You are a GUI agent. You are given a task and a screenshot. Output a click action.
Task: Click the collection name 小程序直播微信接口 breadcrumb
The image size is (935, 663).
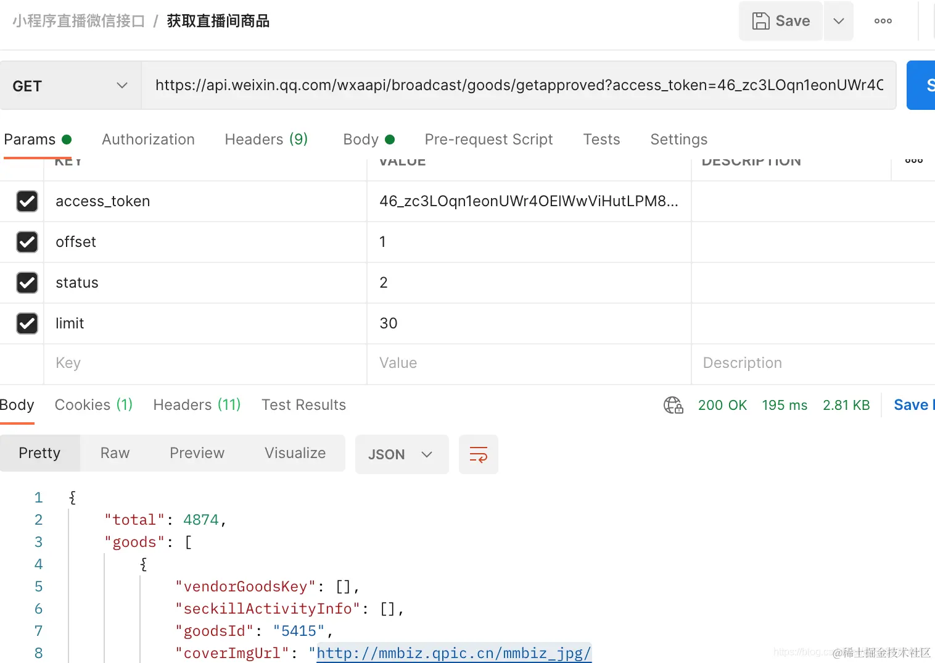[78, 21]
